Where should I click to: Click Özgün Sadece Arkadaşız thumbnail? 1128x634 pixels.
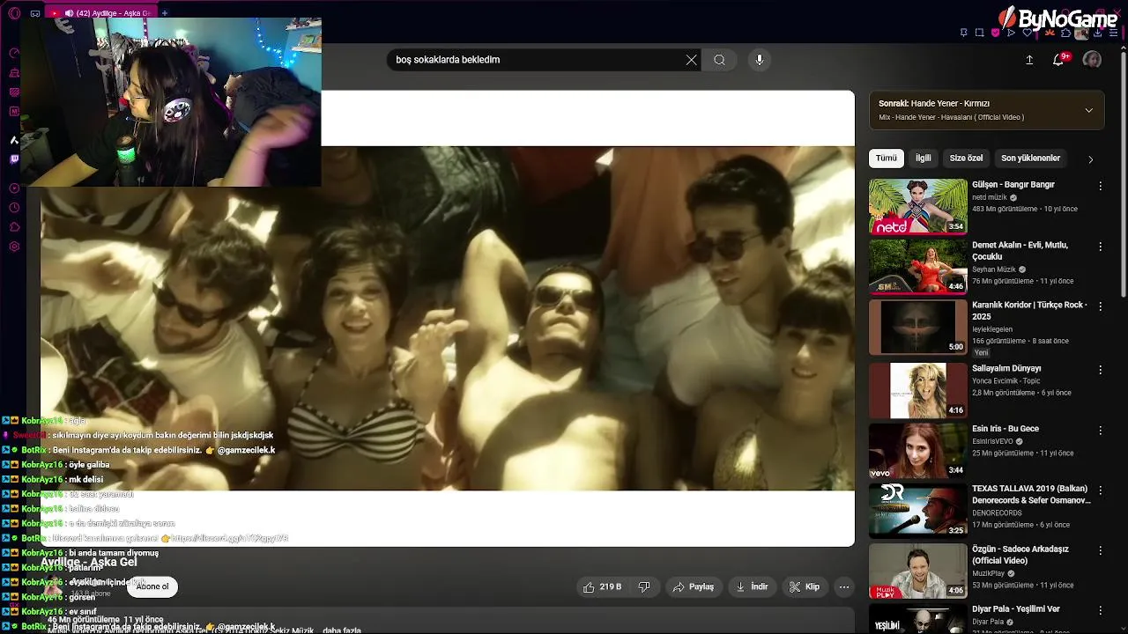(x=917, y=571)
